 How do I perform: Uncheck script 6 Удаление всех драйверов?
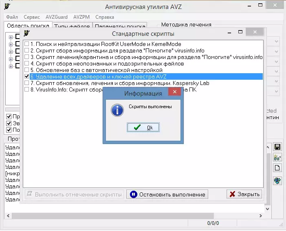click(x=26, y=76)
